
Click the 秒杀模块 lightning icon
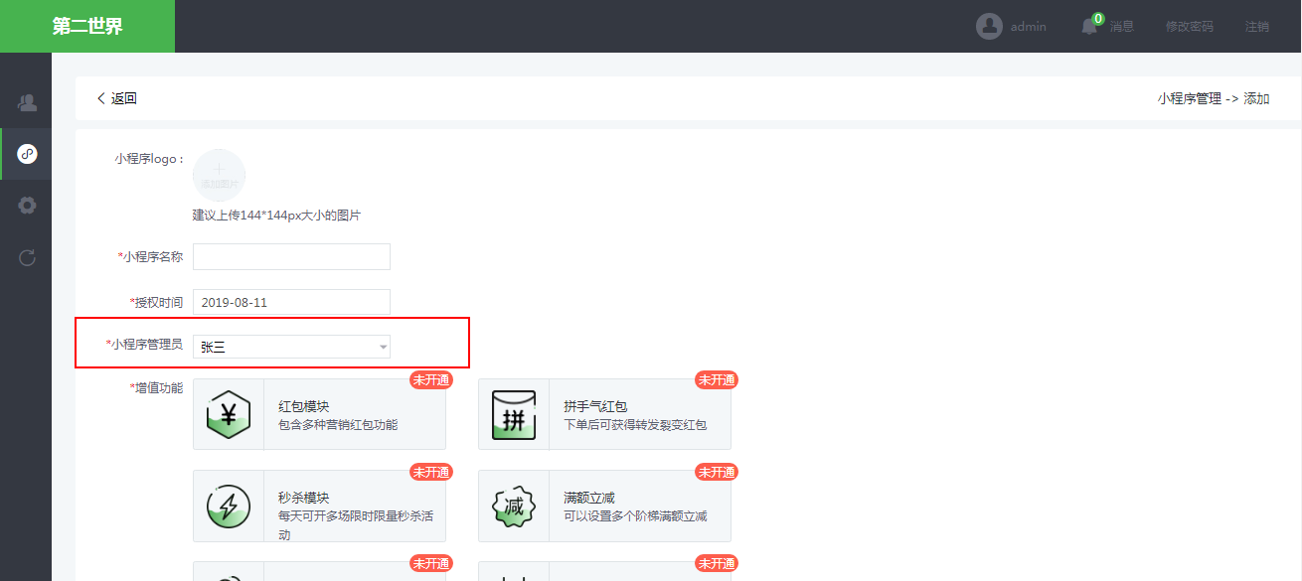[229, 507]
